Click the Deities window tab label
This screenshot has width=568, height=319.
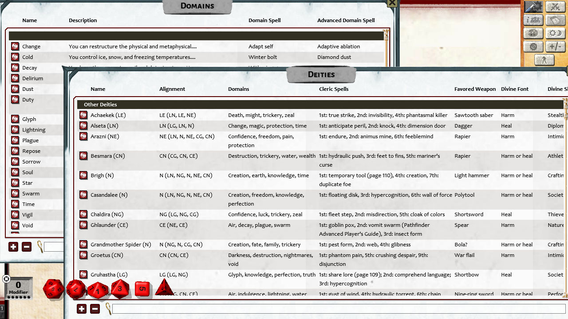(321, 74)
